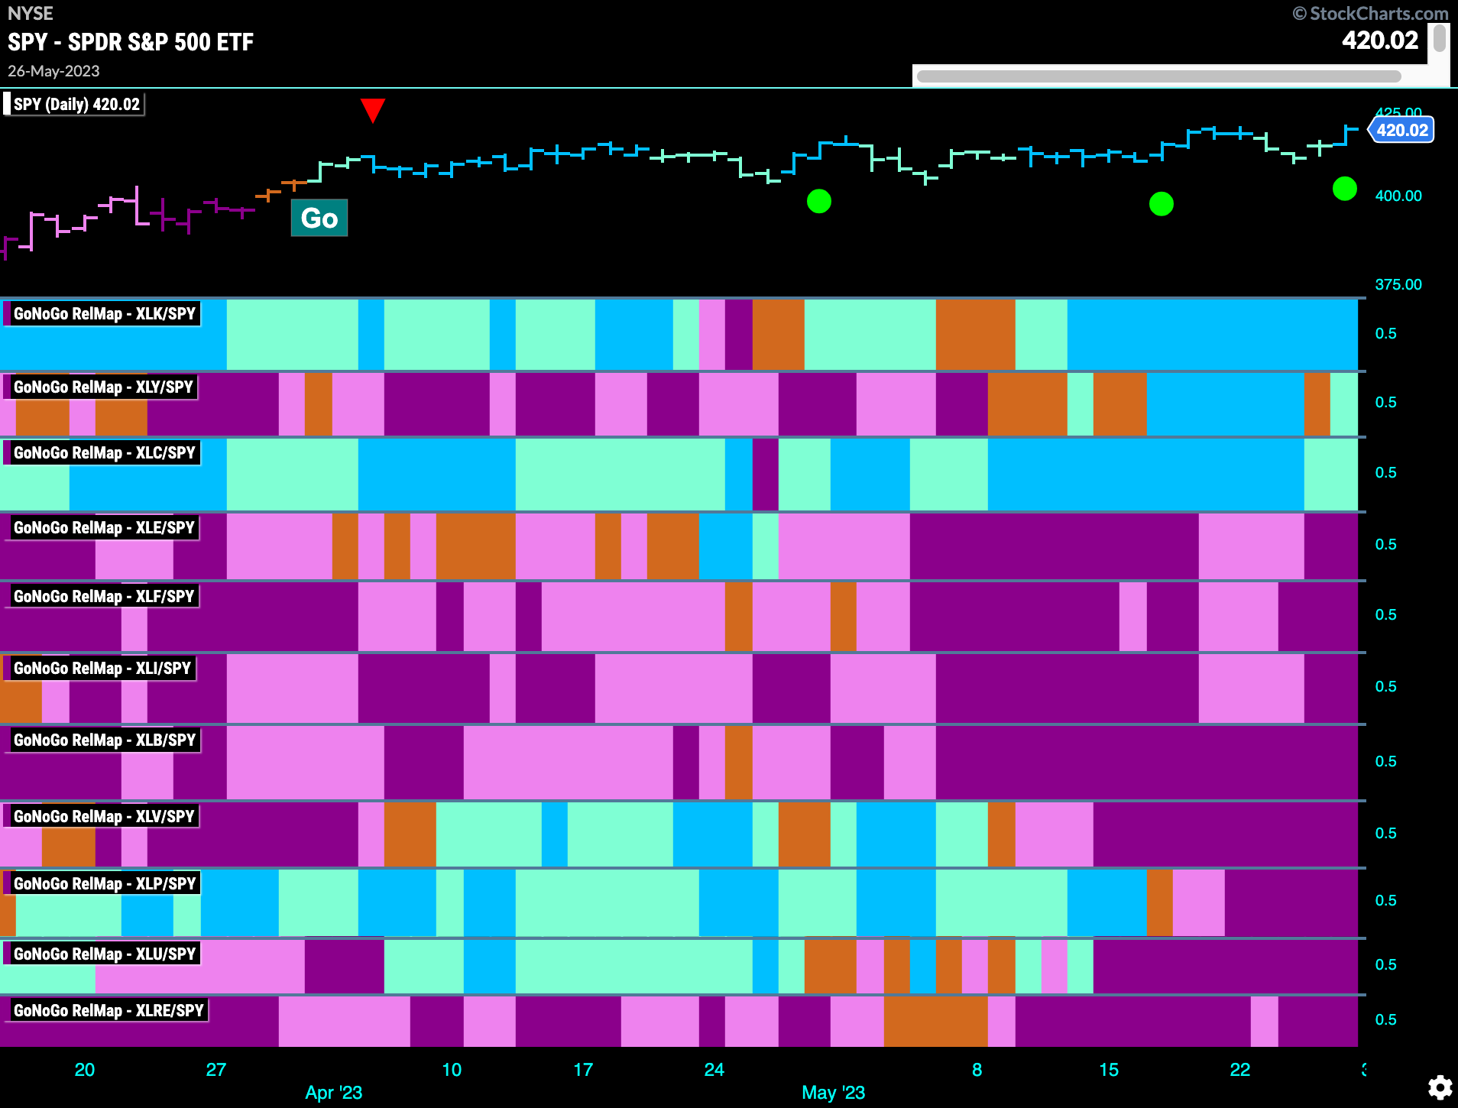
Task: Select the green dot marker near May '23
Action: click(x=819, y=202)
